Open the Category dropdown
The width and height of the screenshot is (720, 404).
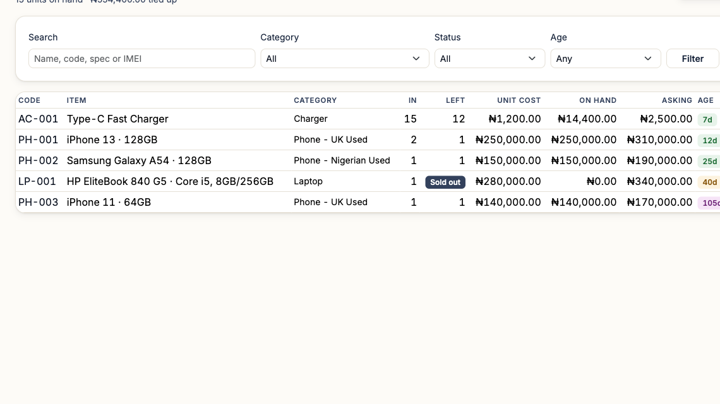coord(344,59)
